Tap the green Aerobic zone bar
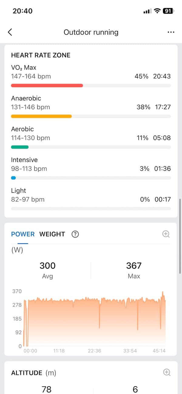The height and width of the screenshot is (394, 182). coord(20,147)
